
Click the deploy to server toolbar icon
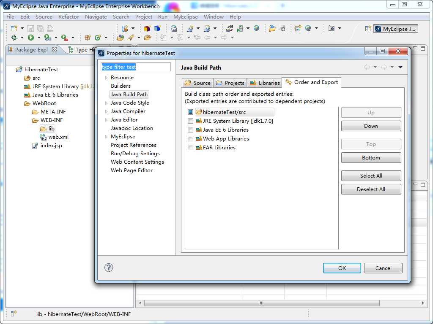230,28
